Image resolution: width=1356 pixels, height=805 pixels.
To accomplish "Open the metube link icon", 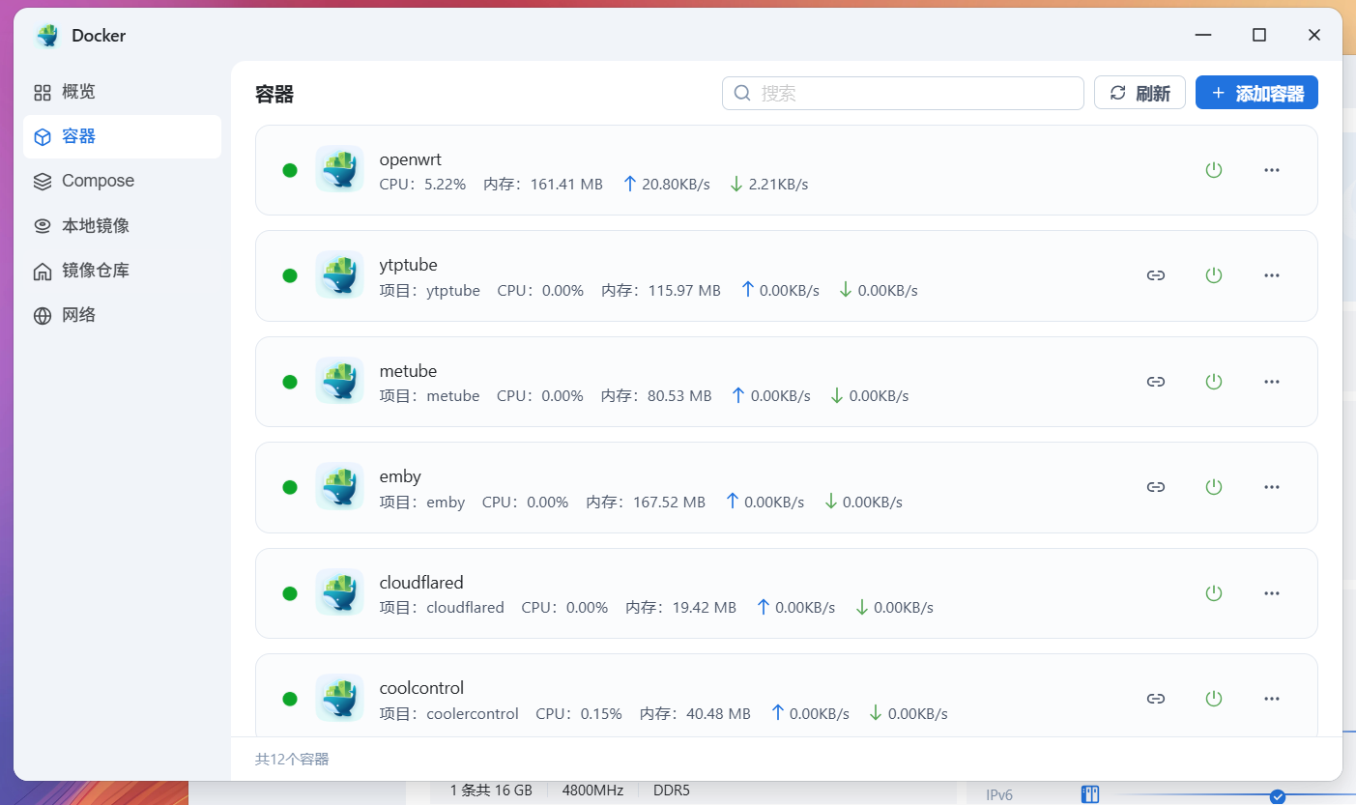I will (1156, 382).
